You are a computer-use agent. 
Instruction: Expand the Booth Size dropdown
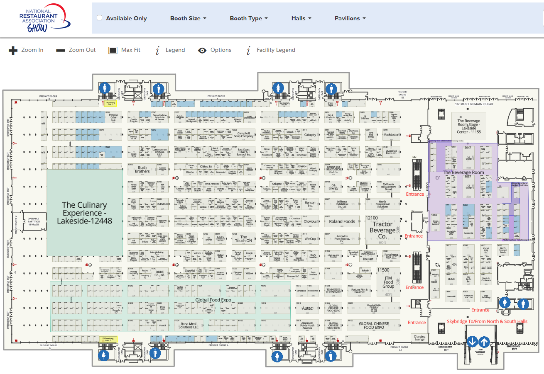point(188,18)
